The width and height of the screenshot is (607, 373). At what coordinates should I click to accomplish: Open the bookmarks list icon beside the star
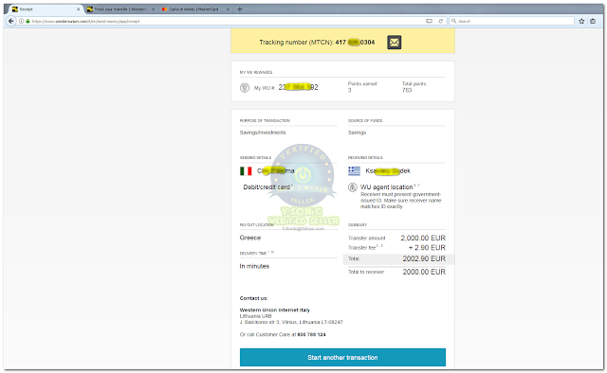tap(593, 21)
